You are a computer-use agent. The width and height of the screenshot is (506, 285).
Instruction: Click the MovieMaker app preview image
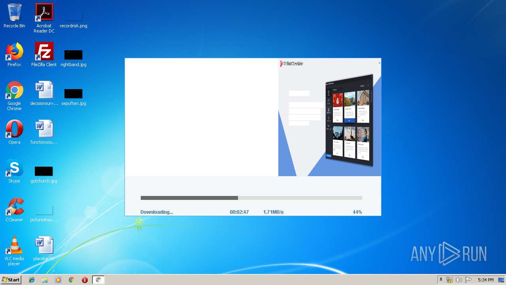[x=349, y=120]
